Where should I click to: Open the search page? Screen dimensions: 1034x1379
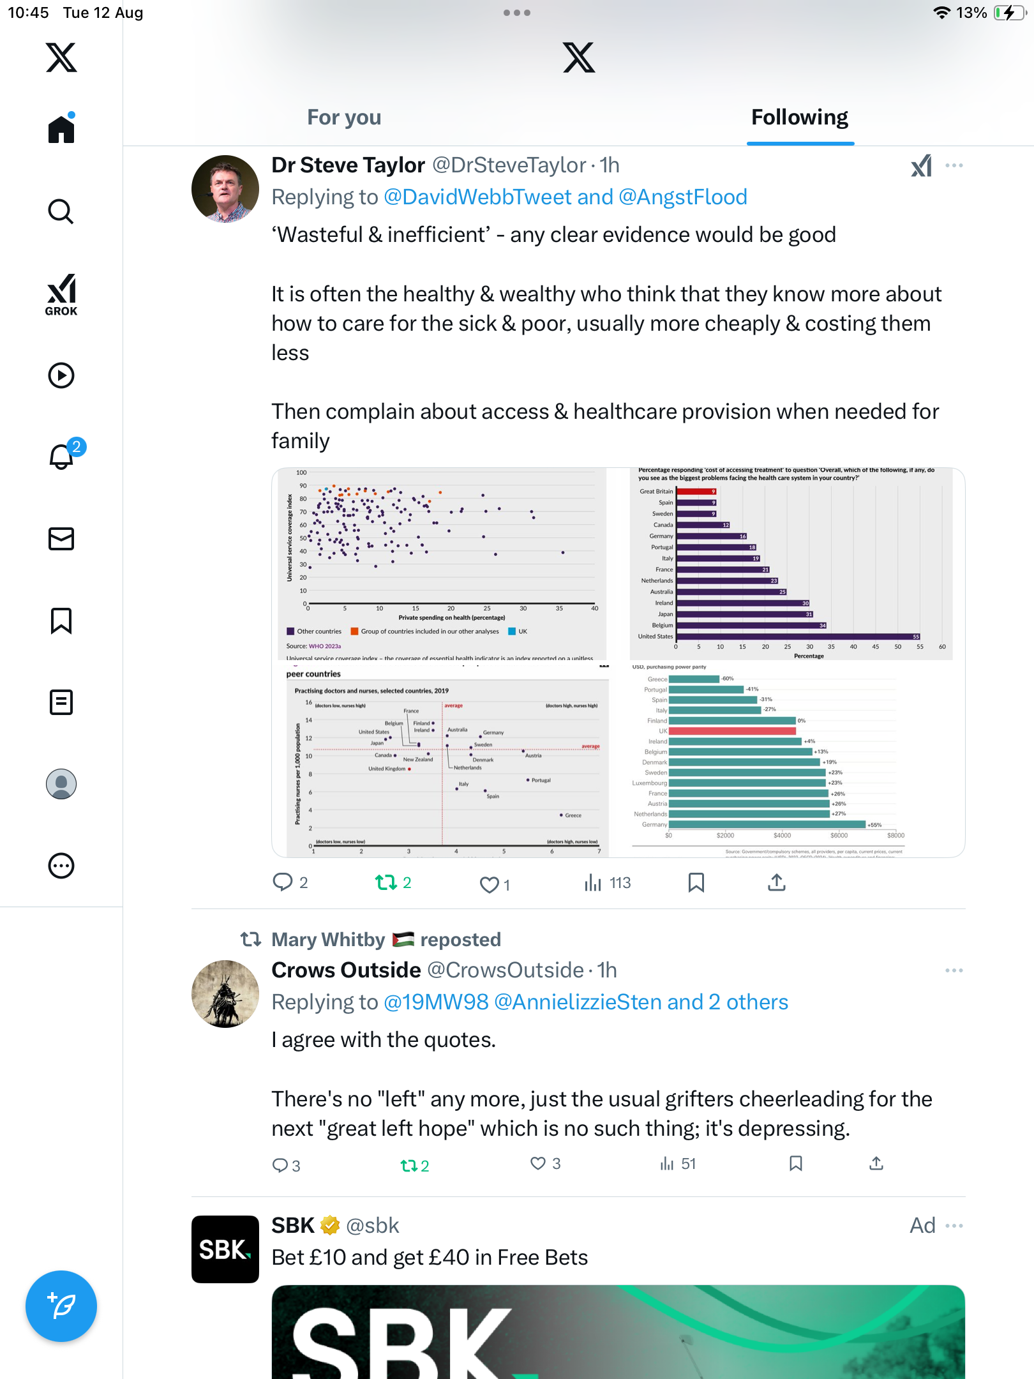click(x=61, y=211)
